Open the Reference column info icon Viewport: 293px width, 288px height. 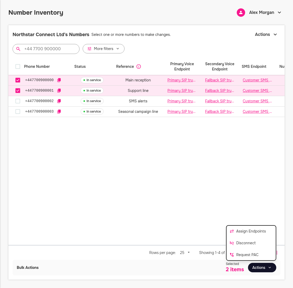139,67
